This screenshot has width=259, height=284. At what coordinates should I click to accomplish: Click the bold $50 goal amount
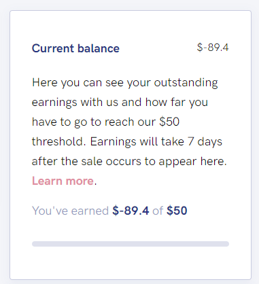pos(177,211)
